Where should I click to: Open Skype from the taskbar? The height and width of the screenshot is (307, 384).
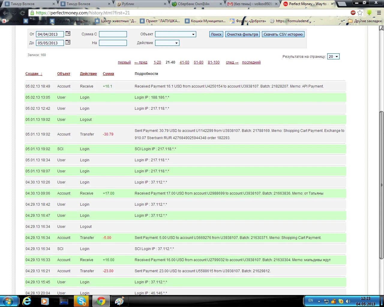82,301
